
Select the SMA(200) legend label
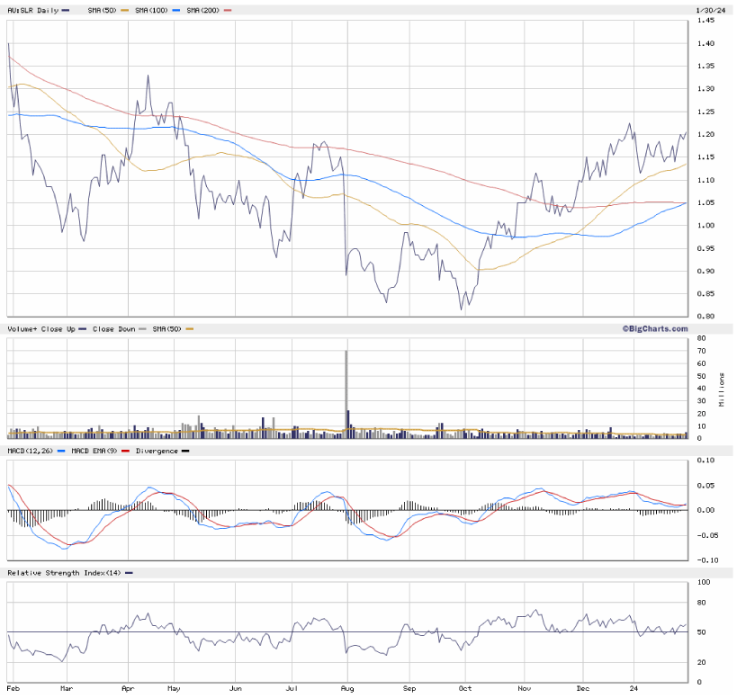[202, 9]
